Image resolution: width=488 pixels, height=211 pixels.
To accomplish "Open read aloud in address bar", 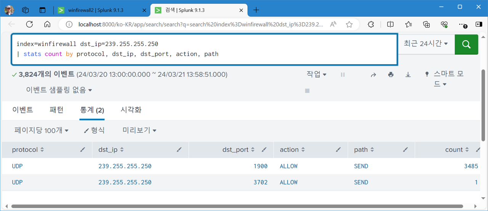I will 333,24.
